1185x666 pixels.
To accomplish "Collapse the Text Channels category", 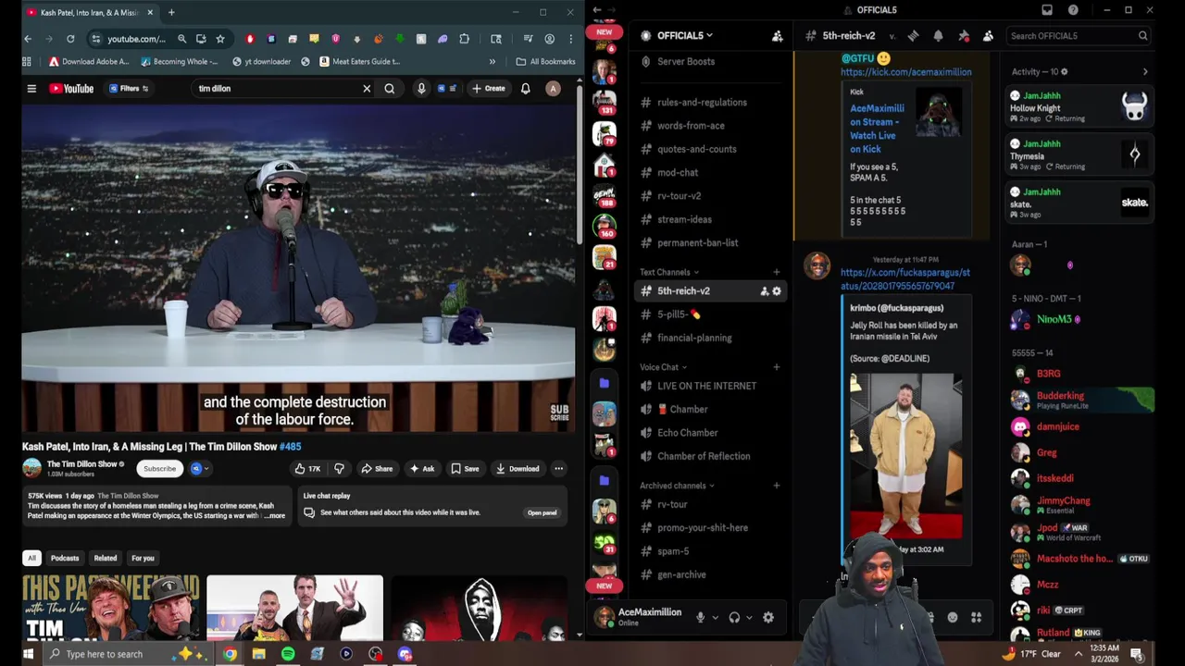I will coord(667,272).
